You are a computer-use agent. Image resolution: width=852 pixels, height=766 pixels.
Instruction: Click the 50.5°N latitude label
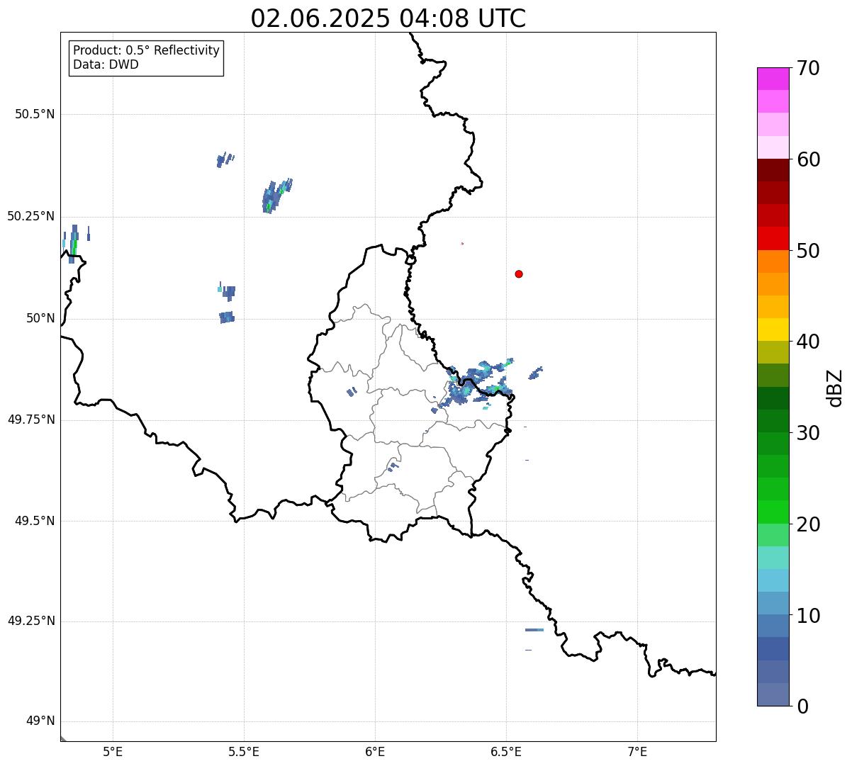(35, 115)
